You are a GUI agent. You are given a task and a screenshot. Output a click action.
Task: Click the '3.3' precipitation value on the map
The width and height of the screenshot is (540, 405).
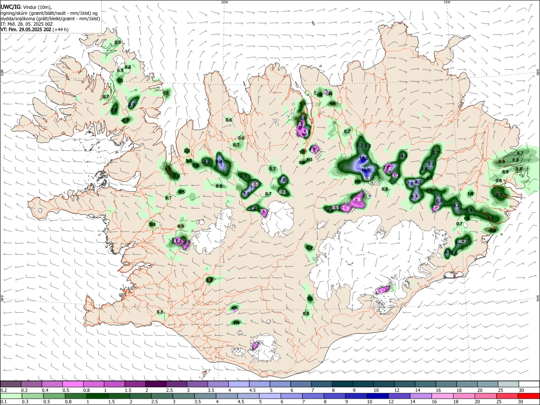tap(359, 145)
